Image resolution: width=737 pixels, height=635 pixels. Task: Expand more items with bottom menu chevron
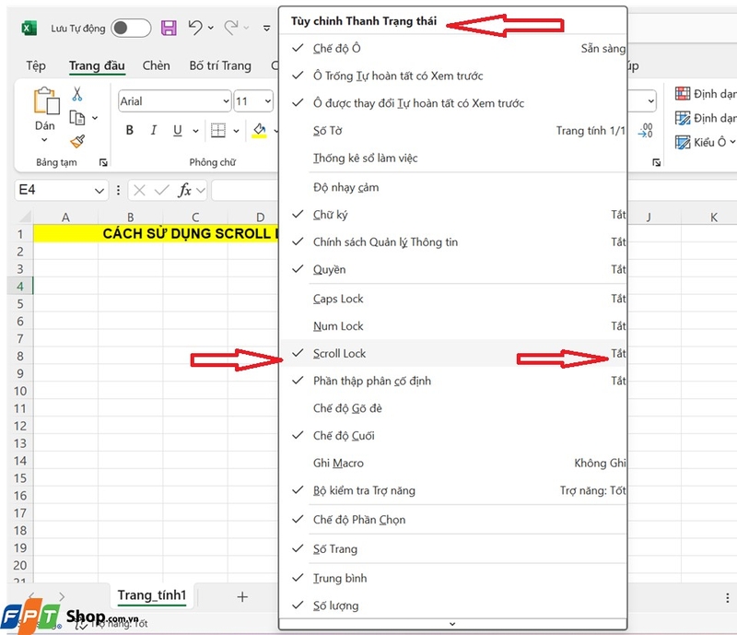point(452,624)
